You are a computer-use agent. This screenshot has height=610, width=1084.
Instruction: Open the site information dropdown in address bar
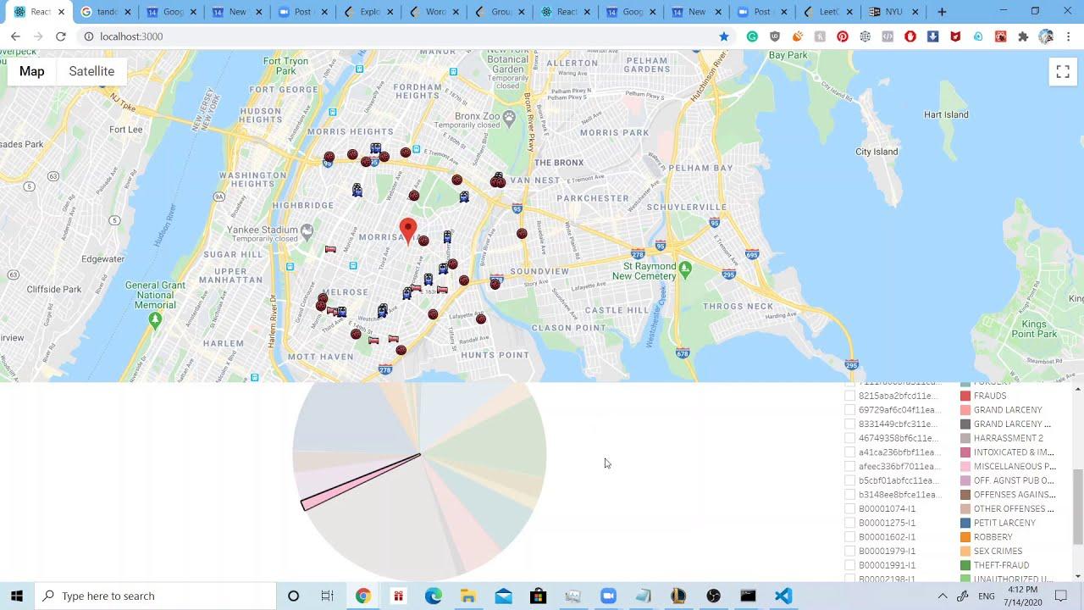[x=89, y=36]
